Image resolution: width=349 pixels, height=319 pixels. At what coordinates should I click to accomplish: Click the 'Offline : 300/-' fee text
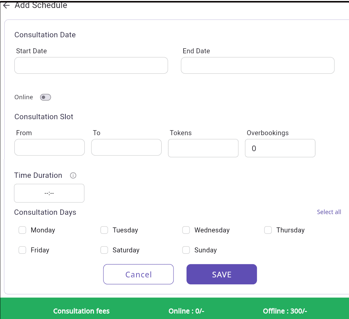(285, 311)
